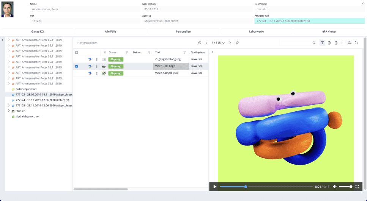Open the blue document icon in the Zugangsbestätigung row
Screen dimensions: 367x201
[90, 59]
